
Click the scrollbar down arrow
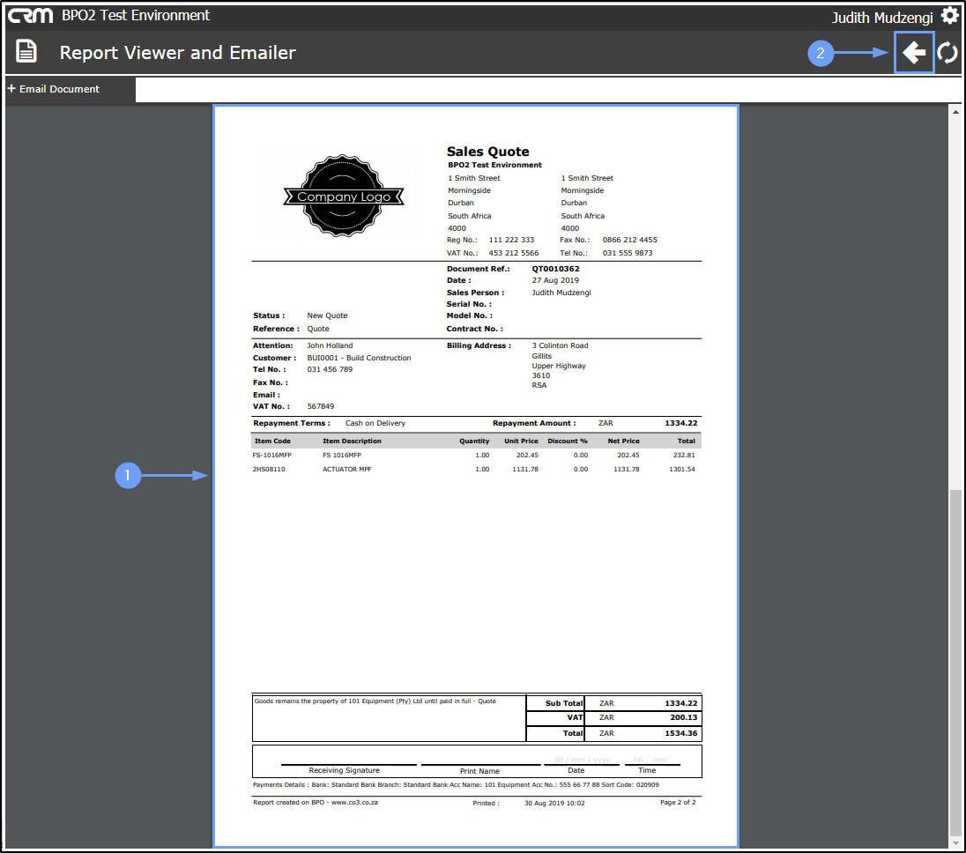coord(955,843)
